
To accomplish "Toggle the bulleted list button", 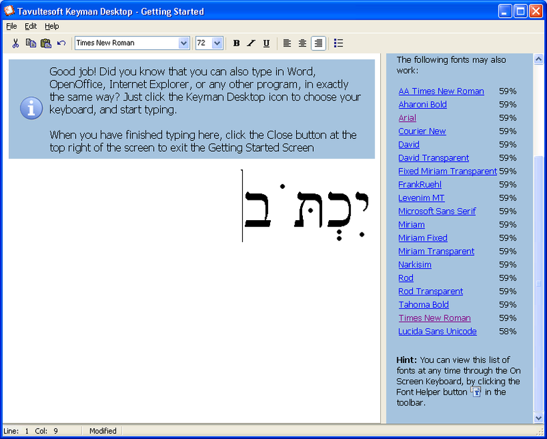I will click(x=338, y=43).
